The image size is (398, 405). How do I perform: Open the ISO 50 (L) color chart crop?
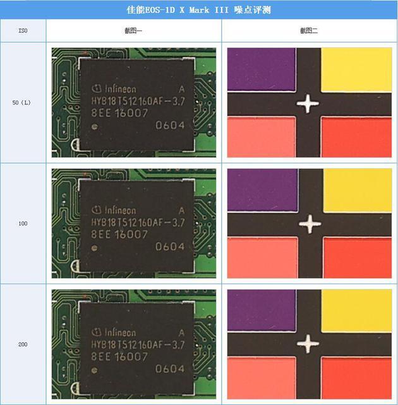[x=310, y=103]
